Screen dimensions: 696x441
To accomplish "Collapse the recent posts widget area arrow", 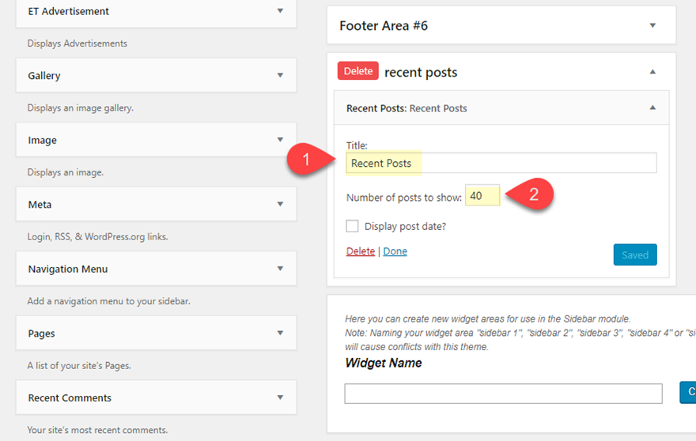I will [x=652, y=72].
